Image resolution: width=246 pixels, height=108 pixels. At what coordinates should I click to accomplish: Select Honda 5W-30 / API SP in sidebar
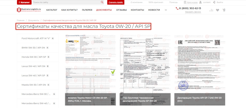click(38, 57)
